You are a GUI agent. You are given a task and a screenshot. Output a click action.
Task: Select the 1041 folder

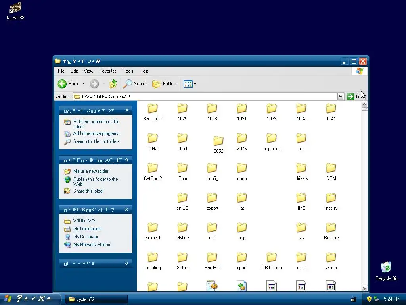(331, 112)
